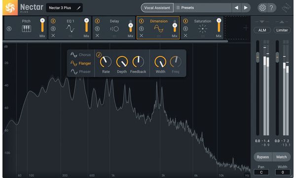The width and height of the screenshot is (296, 178).
Task: Select Phaser mode
Action: 80,72
